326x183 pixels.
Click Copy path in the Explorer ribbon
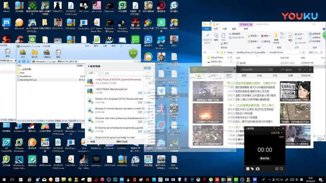tap(235, 34)
